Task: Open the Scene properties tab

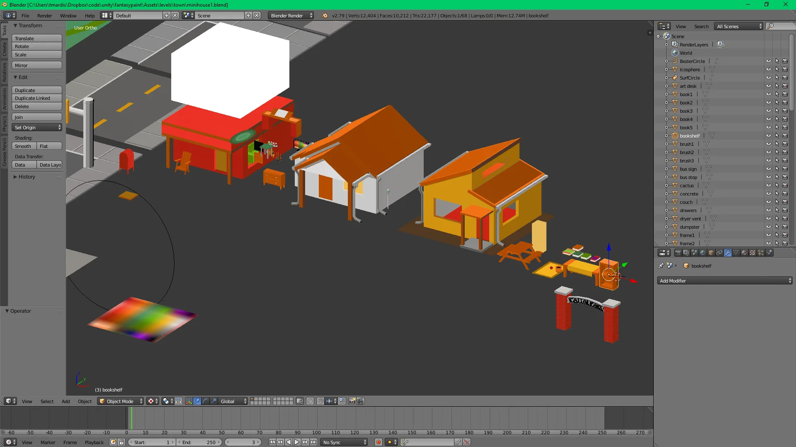Action: (694, 253)
